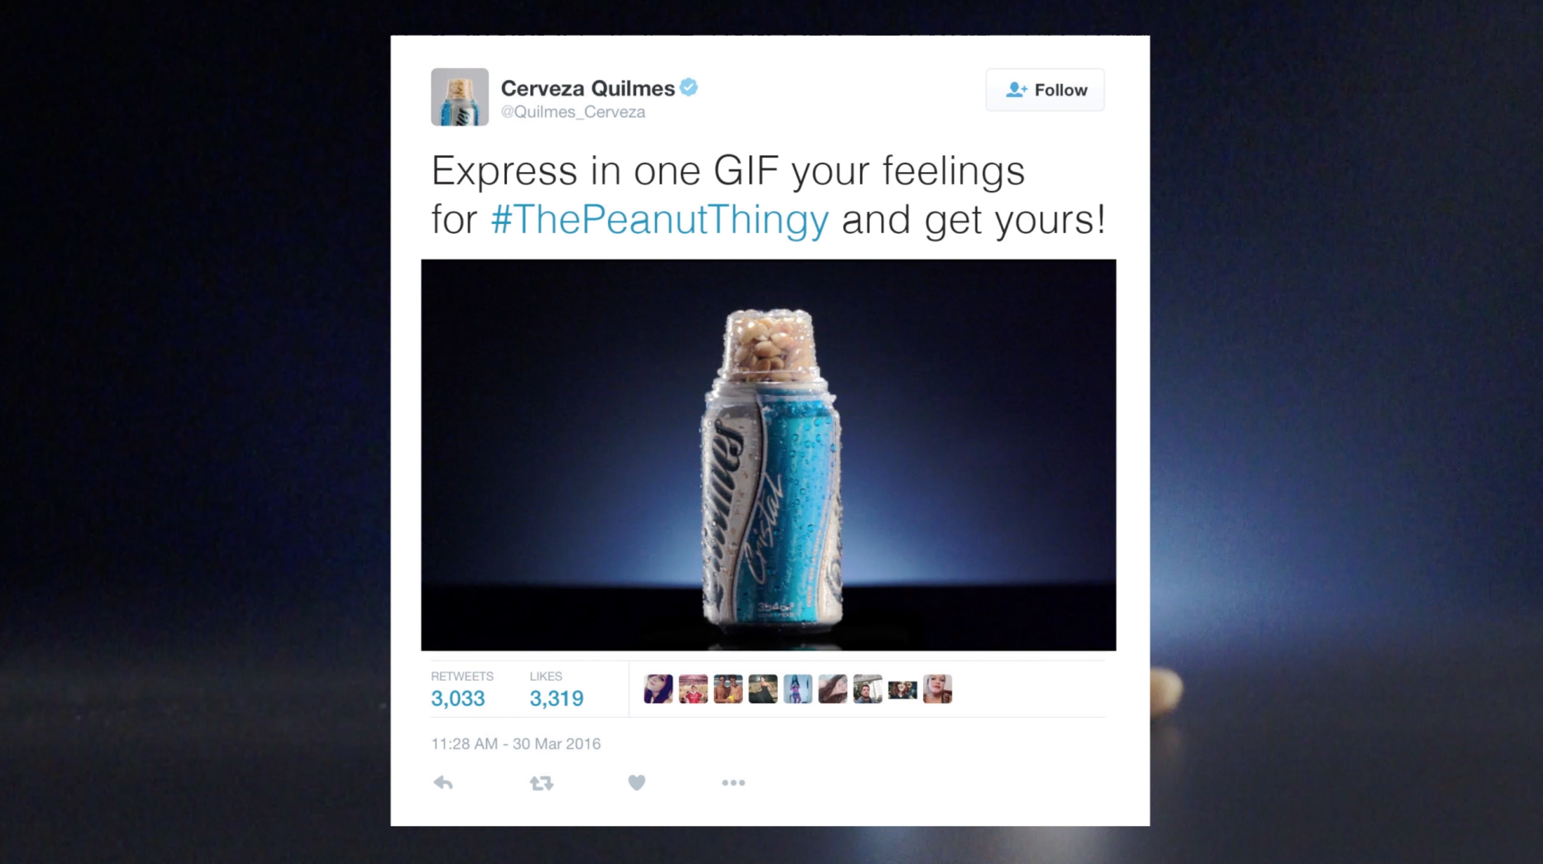Click the eighth liker avatar, the small dark one
The width and height of the screenshot is (1543, 864).
click(903, 690)
